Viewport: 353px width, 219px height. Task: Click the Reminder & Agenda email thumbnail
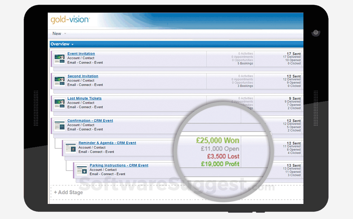click(71, 147)
